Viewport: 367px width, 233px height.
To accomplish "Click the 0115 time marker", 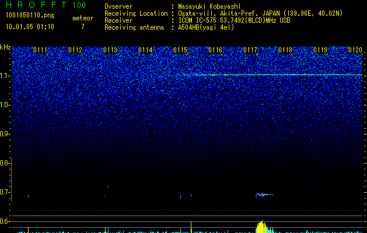I will click(180, 50).
